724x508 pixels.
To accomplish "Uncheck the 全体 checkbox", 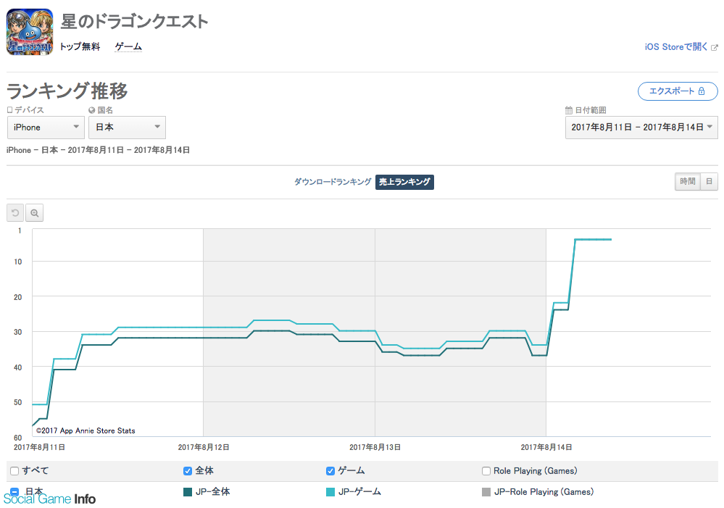I will pos(188,471).
